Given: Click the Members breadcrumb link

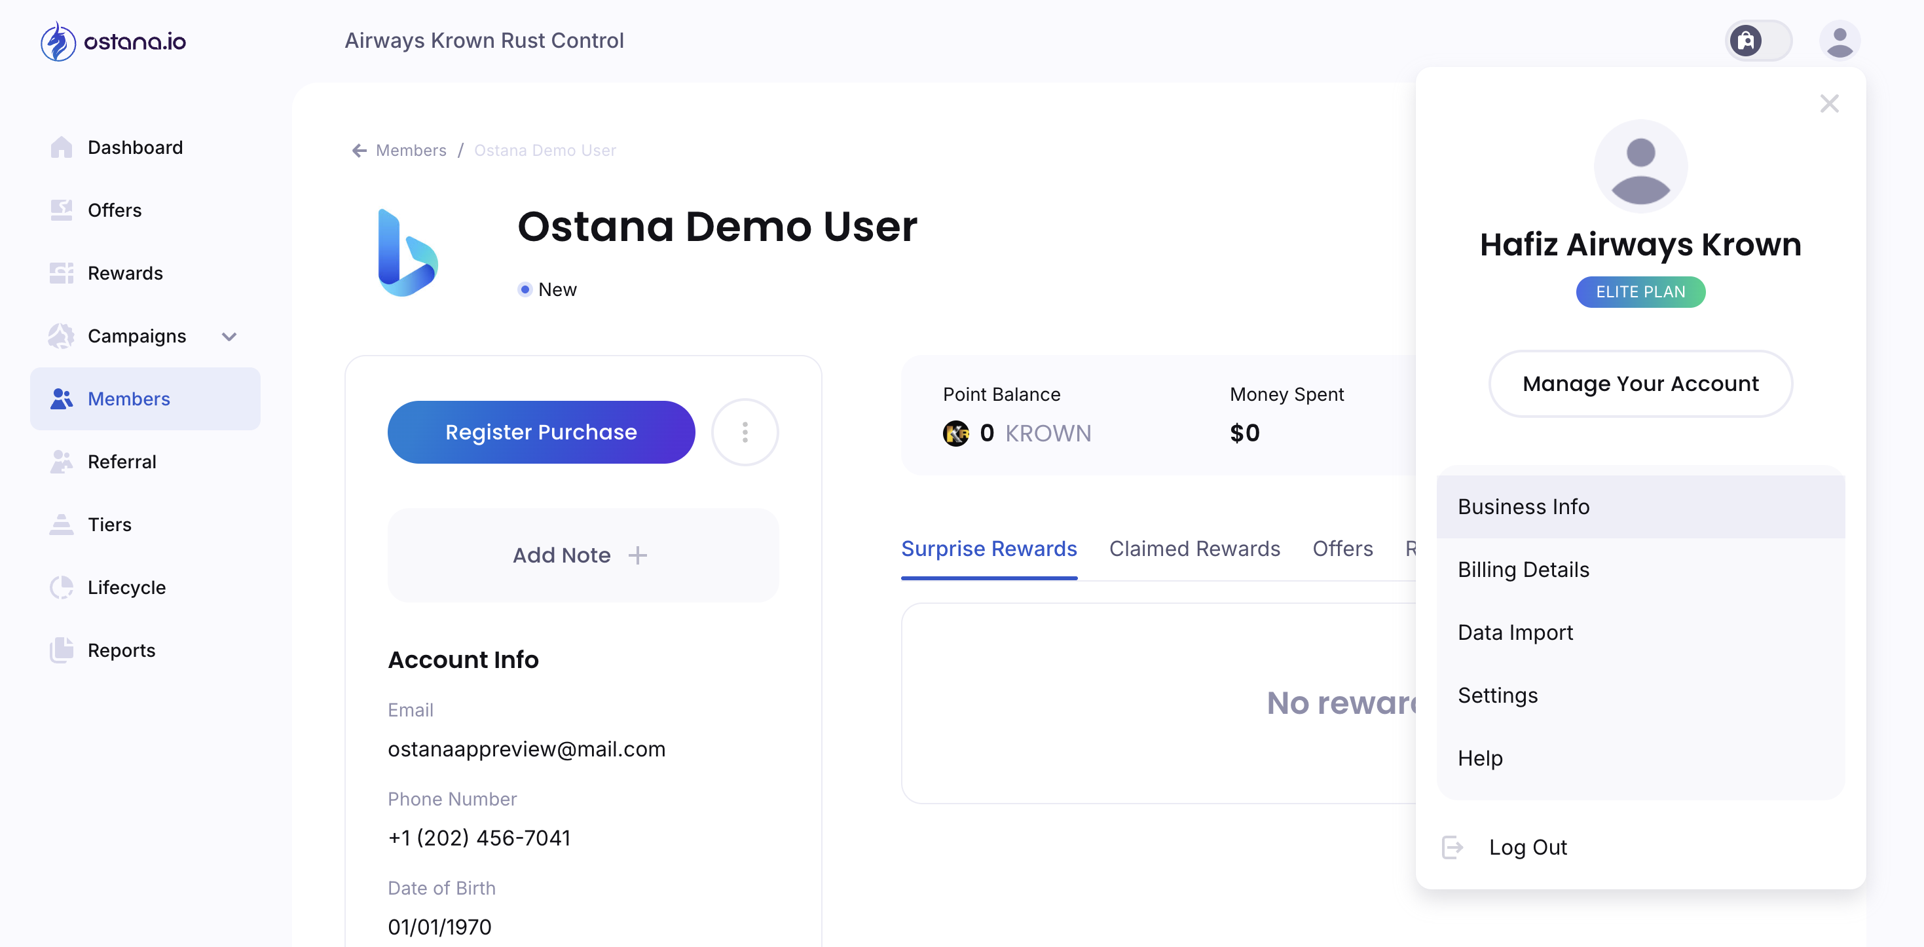Looking at the screenshot, I should click(x=411, y=151).
